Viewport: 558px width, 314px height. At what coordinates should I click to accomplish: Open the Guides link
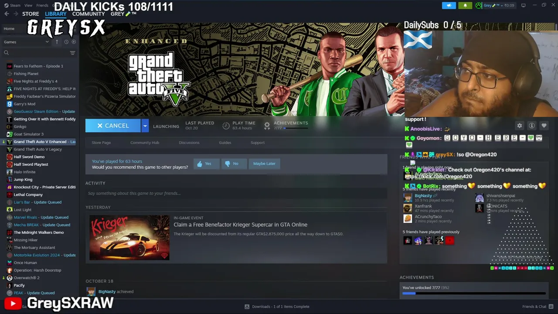[x=225, y=143]
